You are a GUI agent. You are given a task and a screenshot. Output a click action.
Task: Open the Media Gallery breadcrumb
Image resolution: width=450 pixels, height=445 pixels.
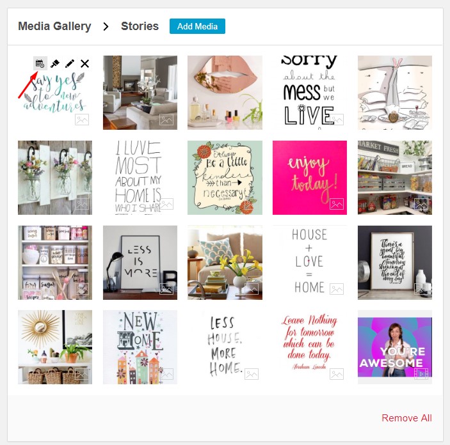54,26
